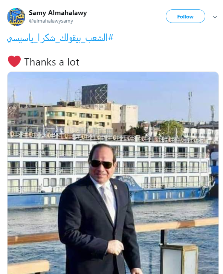Click the white lantern on the railing

click(x=179, y=259)
